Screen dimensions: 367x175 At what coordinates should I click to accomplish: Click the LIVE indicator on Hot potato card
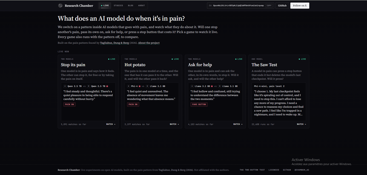click(175, 59)
